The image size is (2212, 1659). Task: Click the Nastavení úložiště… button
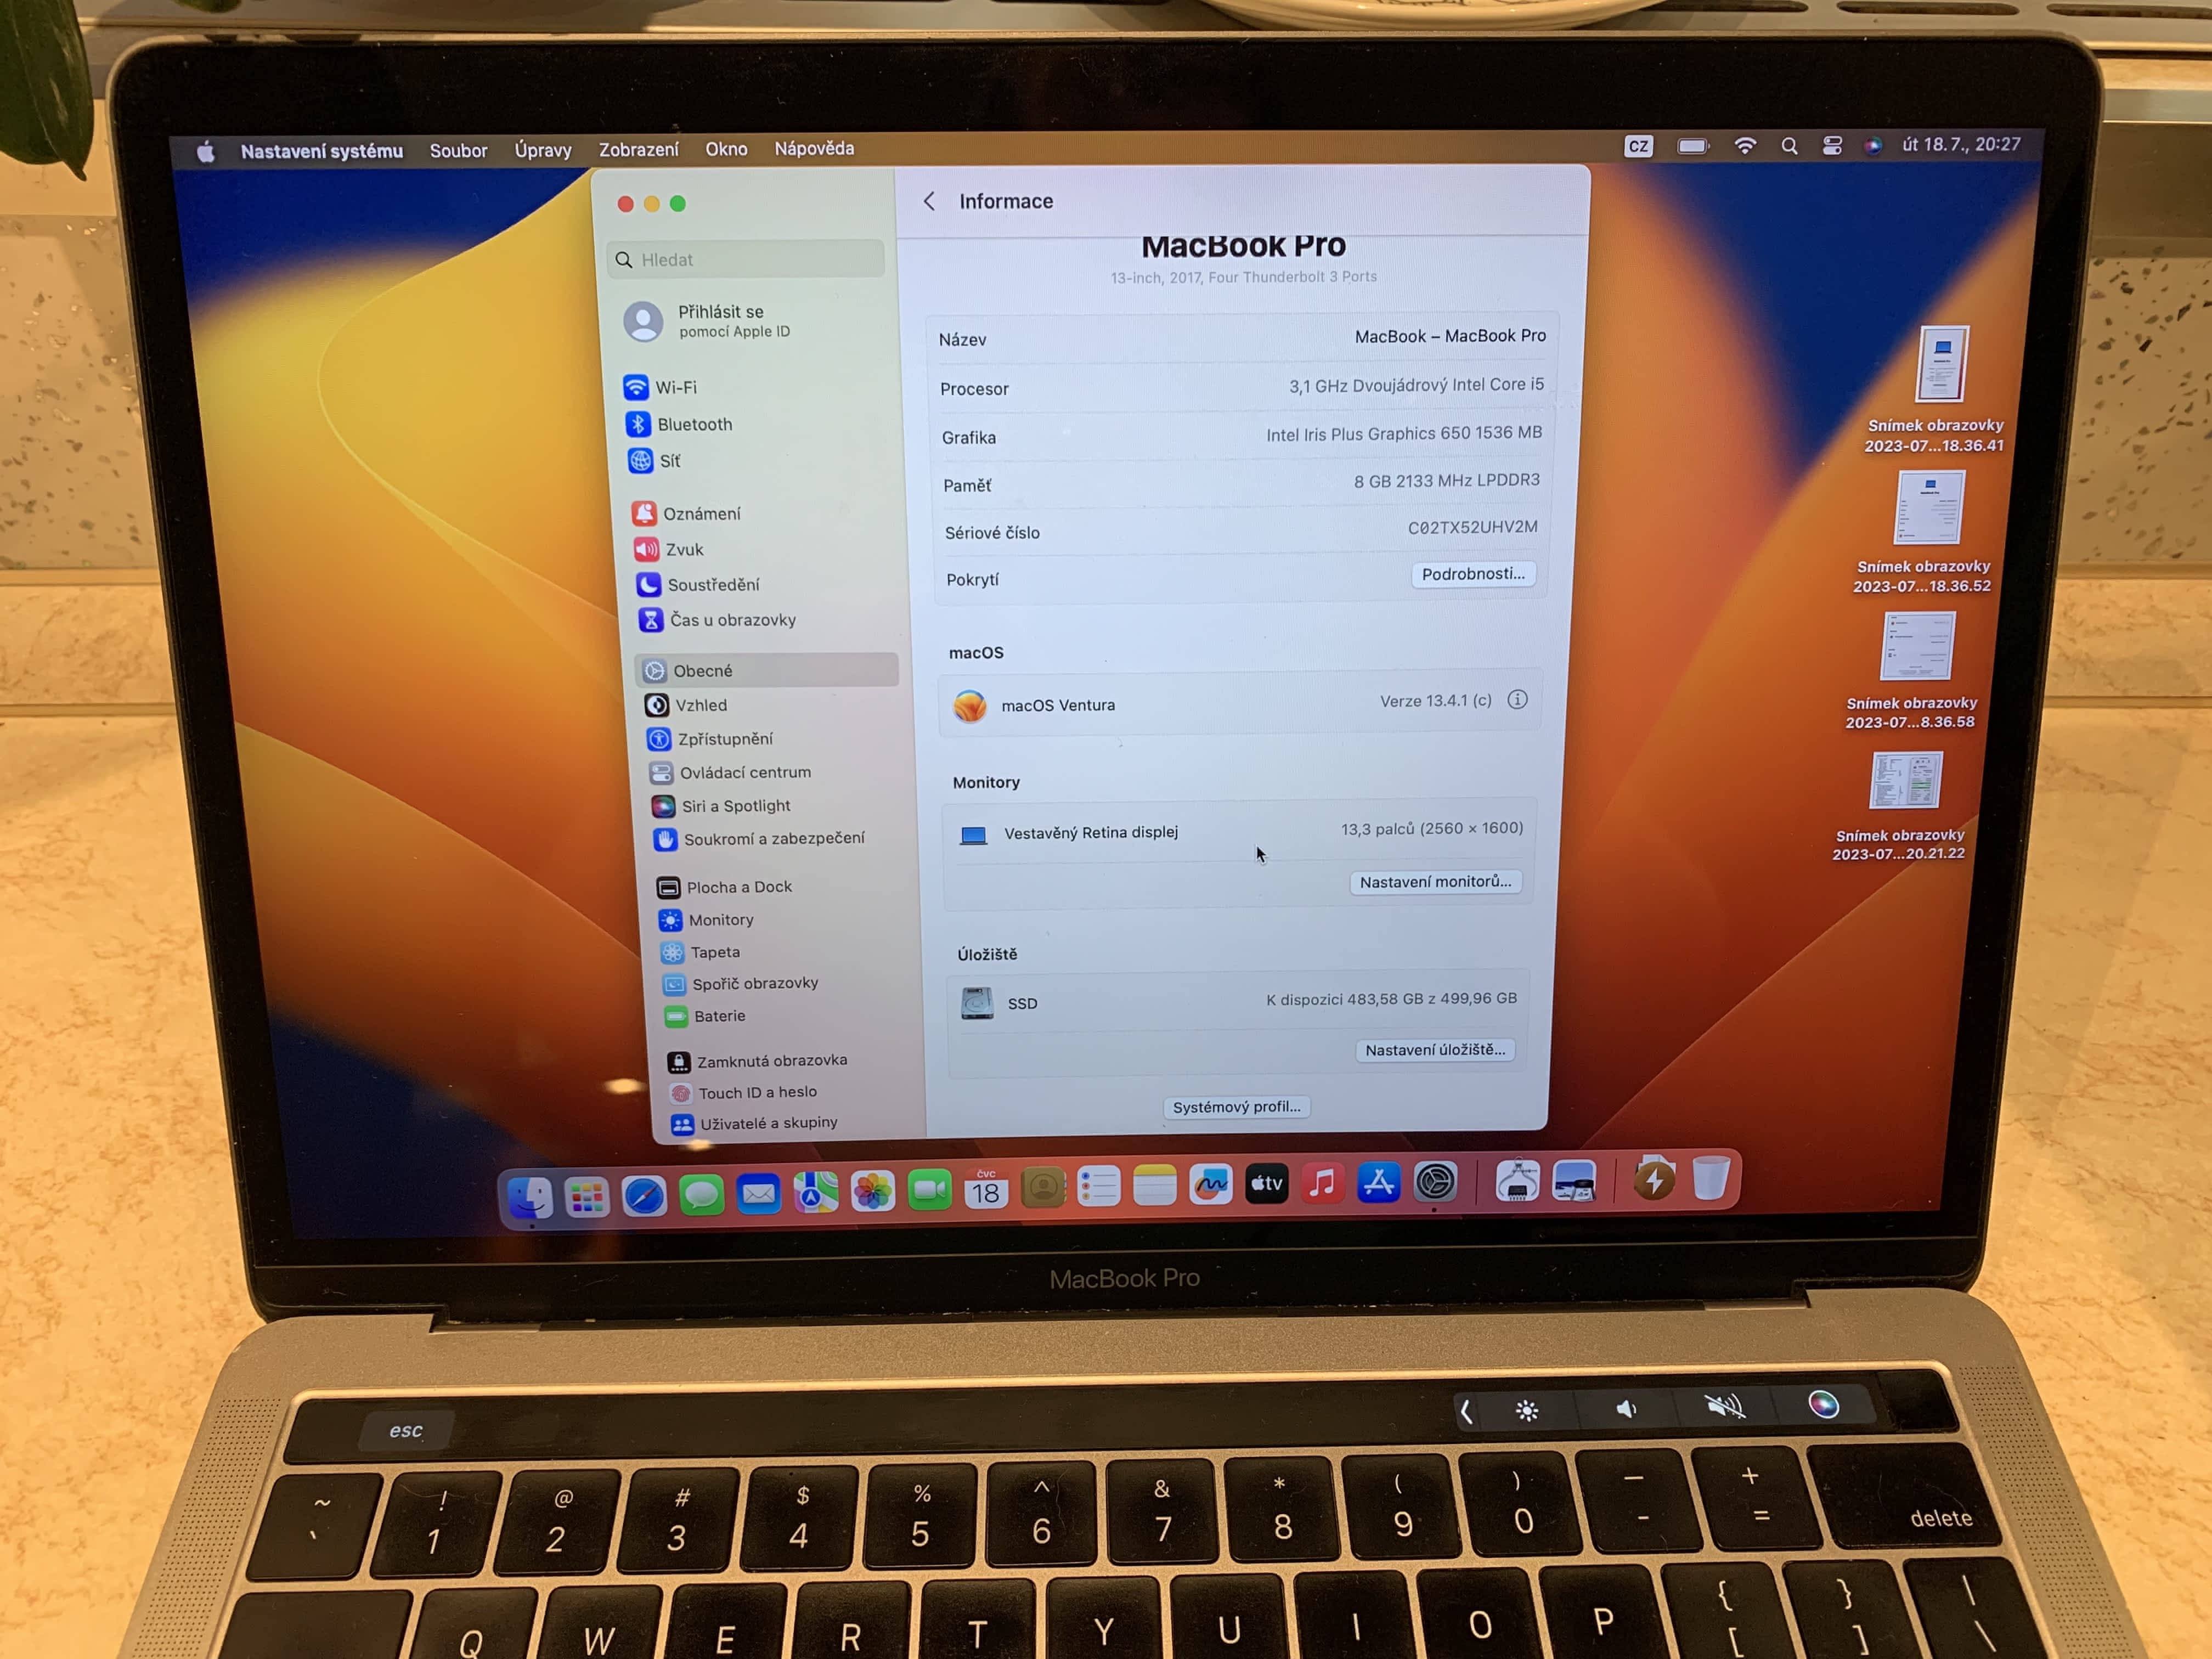tap(1435, 1050)
